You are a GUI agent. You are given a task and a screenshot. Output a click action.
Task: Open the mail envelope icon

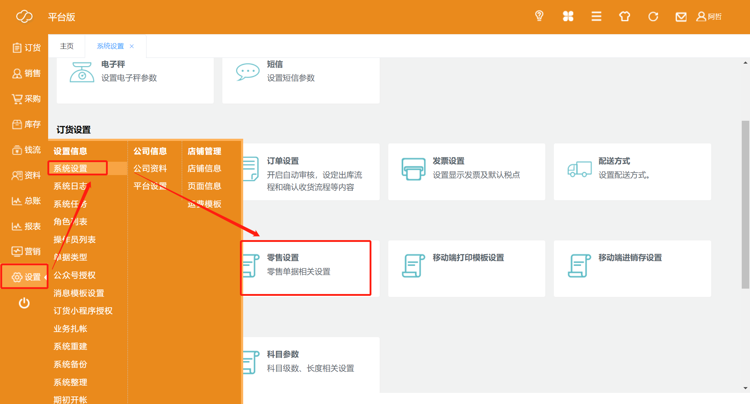(681, 17)
